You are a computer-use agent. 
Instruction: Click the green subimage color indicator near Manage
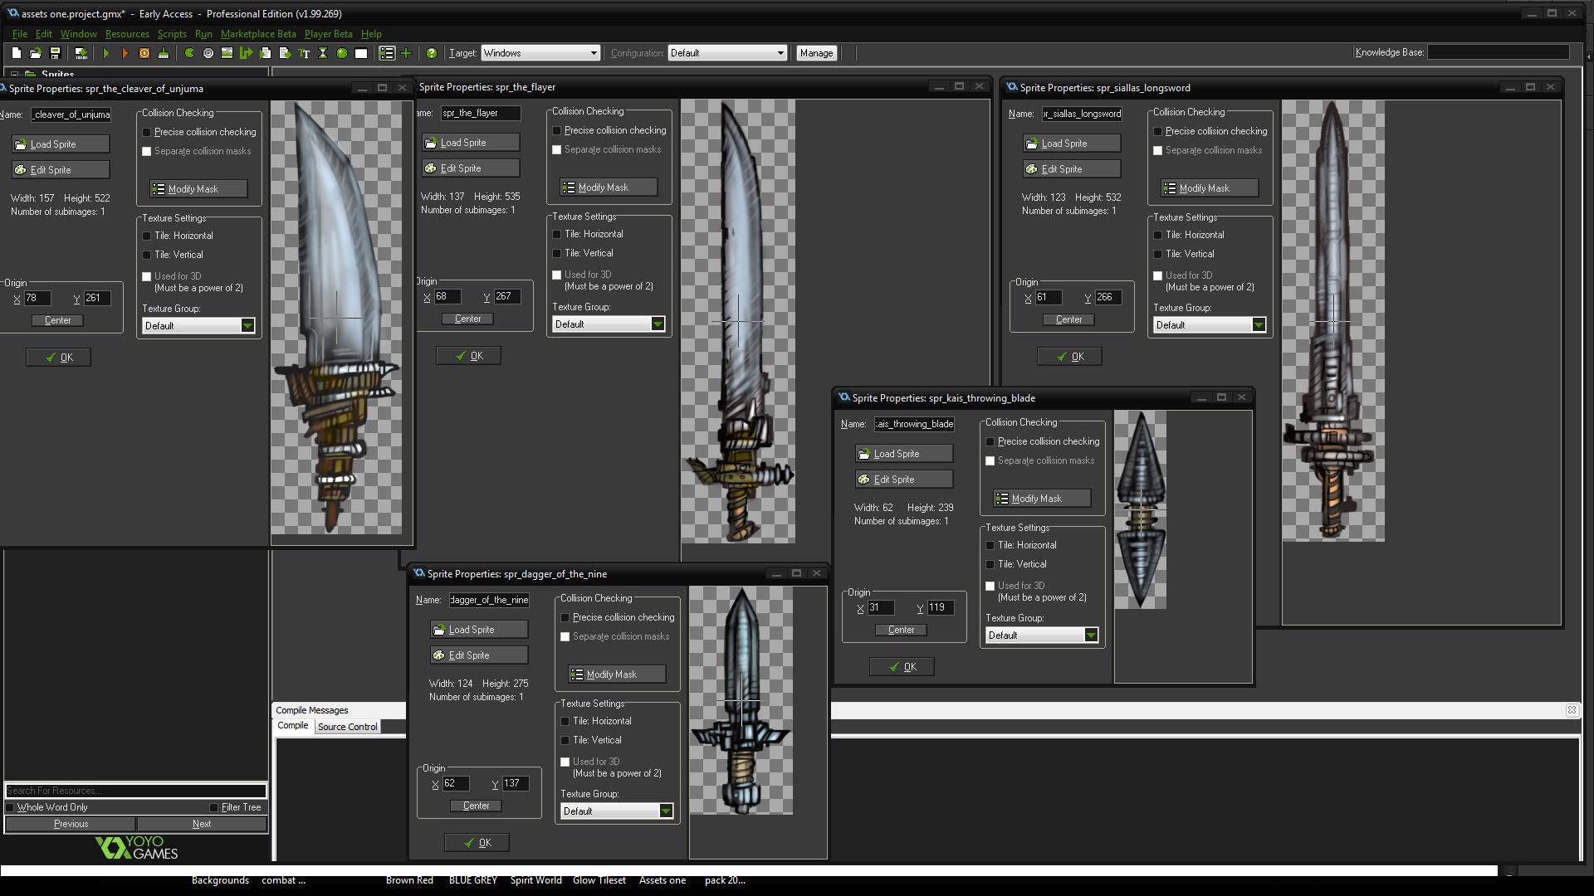[x=340, y=52]
